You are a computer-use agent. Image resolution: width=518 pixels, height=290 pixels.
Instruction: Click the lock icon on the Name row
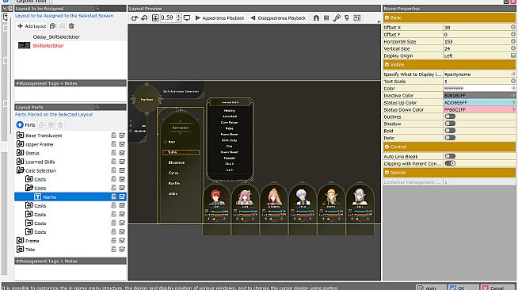coord(113,197)
